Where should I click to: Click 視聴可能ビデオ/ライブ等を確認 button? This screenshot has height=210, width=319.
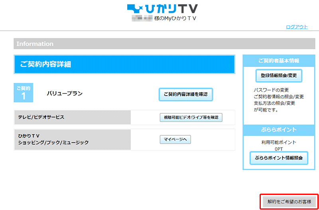click(191, 118)
